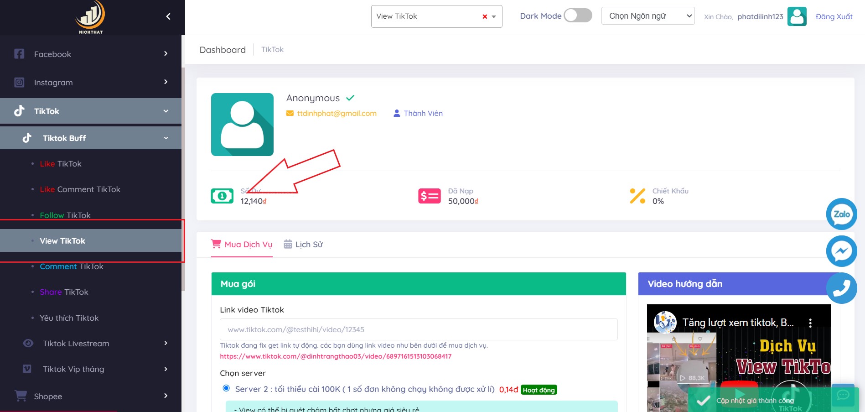Click the Hoạt động status badge

539,390
